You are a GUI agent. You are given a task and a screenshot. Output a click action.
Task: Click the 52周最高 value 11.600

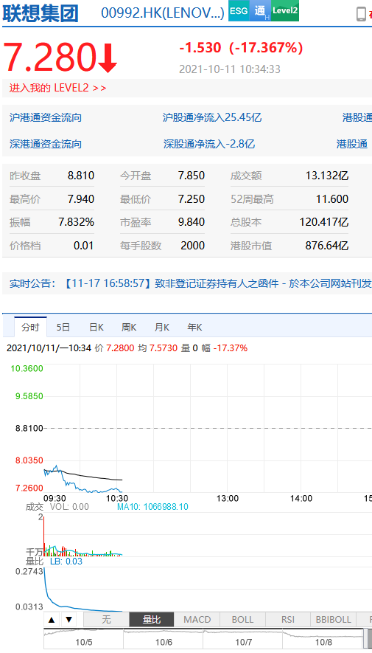coord(332,199)
